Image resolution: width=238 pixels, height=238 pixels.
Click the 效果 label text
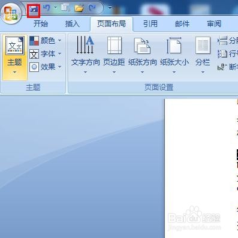[x=48, y=67]
